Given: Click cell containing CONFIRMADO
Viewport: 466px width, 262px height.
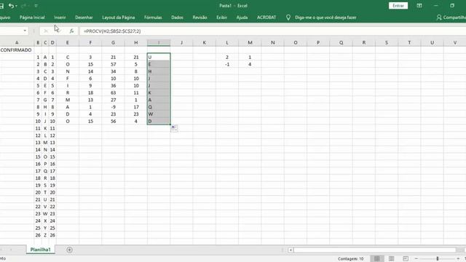Looking at the screenshot, I should pos(16,50).
